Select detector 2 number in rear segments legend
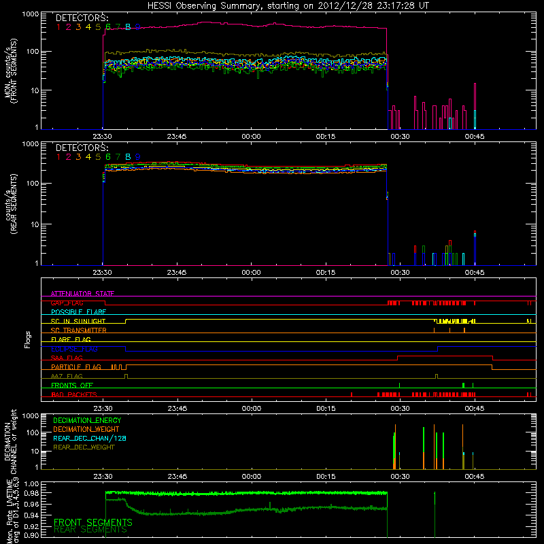 (x=69, y=157)
